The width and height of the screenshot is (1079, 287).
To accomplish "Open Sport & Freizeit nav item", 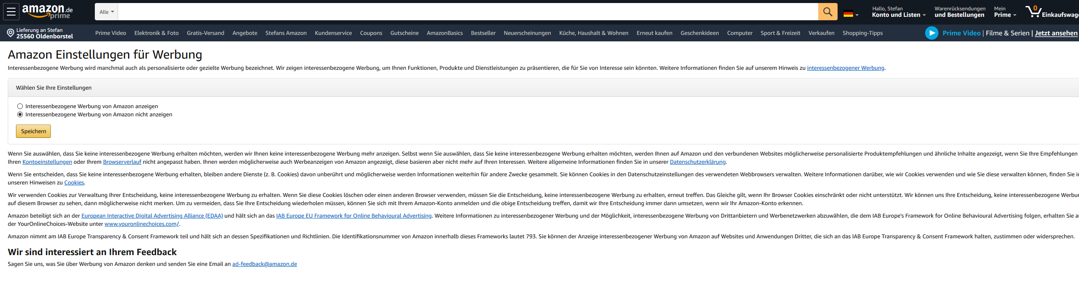I will (x=780, y=33).
